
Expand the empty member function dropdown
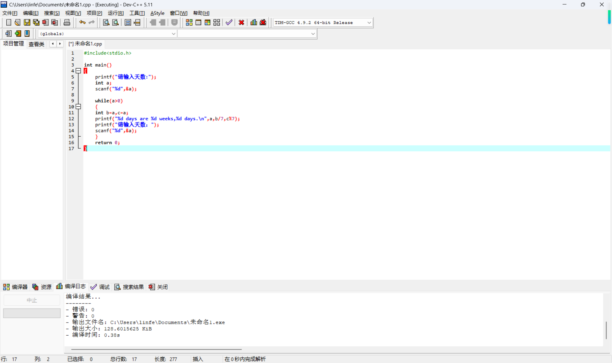coord(313,34)
